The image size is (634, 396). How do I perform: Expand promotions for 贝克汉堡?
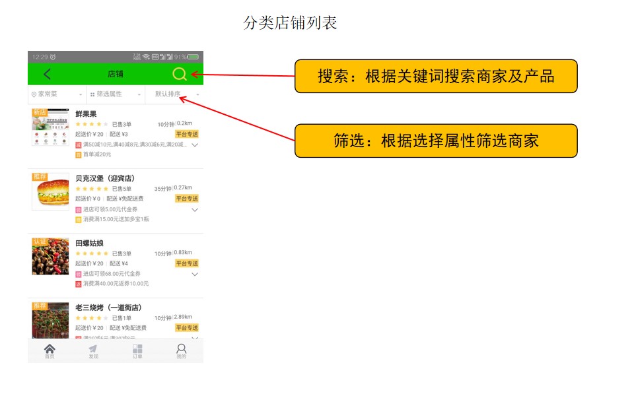[x=194, y=210]
